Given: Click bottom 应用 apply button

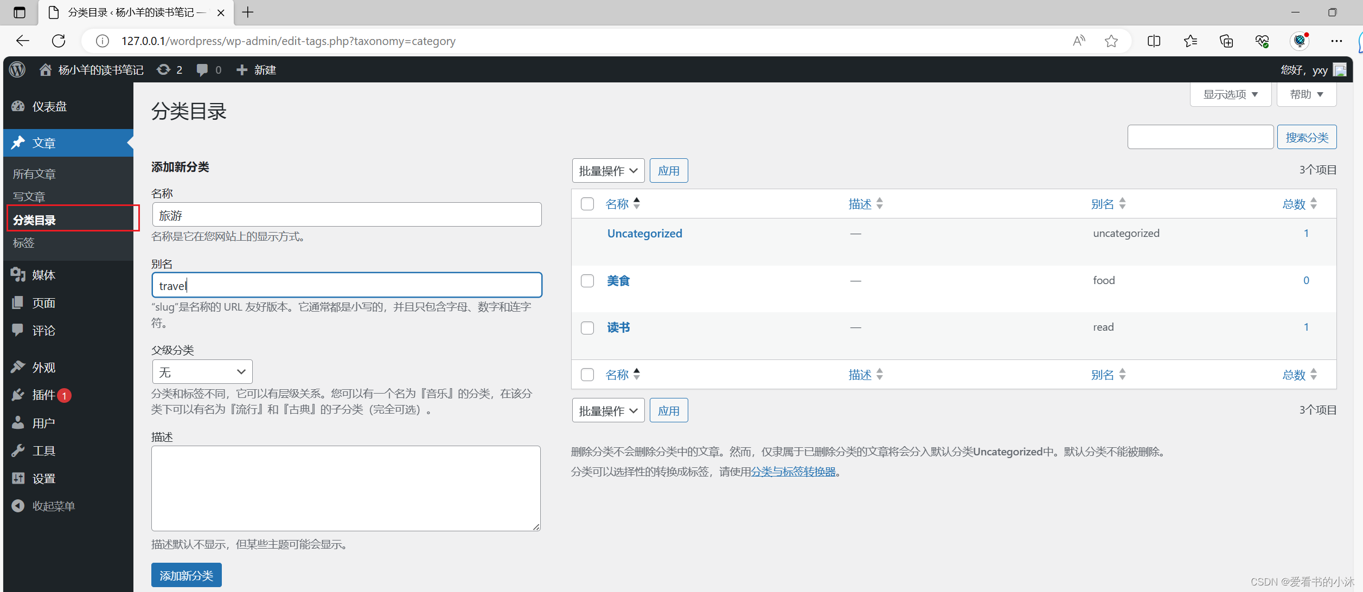Looking at the screenshot, I should [669, 410].
